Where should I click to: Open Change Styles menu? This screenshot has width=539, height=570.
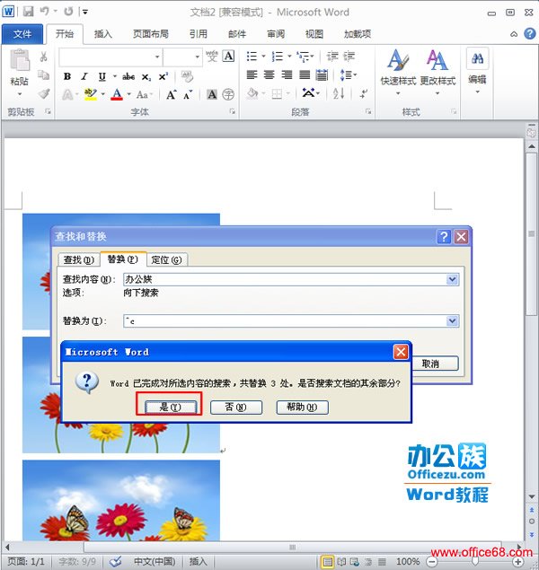[x=437, y=72]
